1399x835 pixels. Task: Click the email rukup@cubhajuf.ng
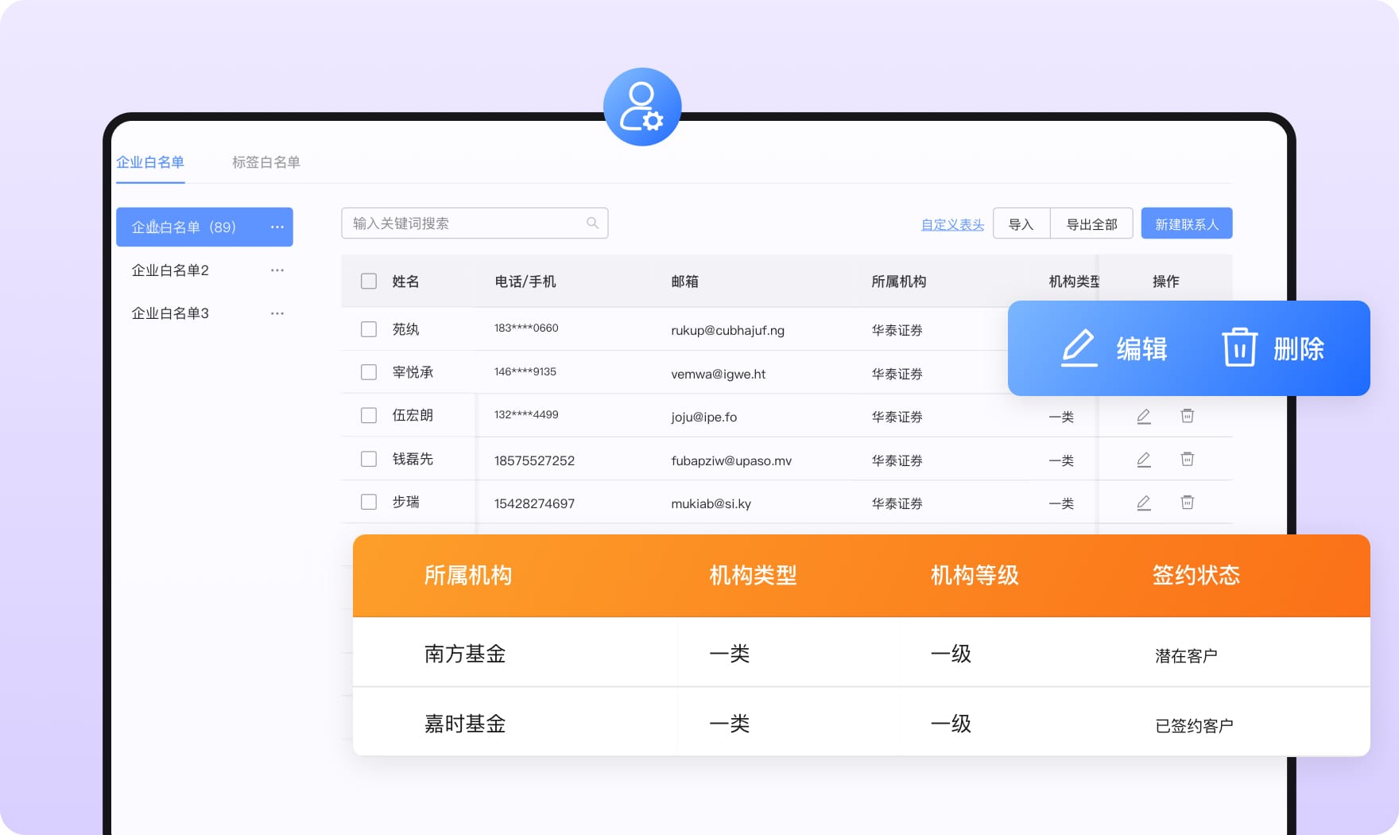727,330
